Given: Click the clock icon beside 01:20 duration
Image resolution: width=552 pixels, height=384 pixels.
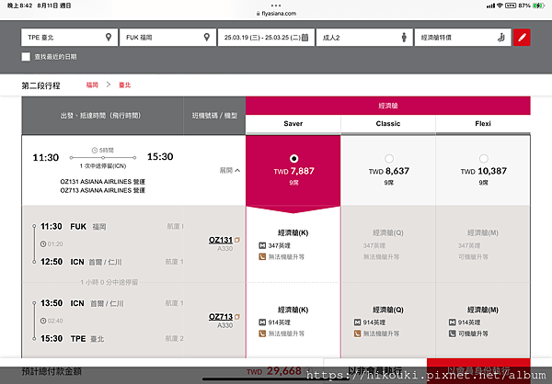Looking at the screenshot, I should 43,243.
